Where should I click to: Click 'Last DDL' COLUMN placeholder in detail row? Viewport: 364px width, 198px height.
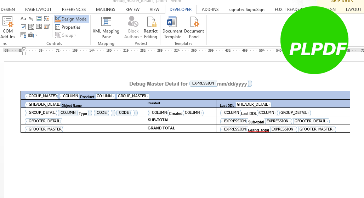click(249, 113)
